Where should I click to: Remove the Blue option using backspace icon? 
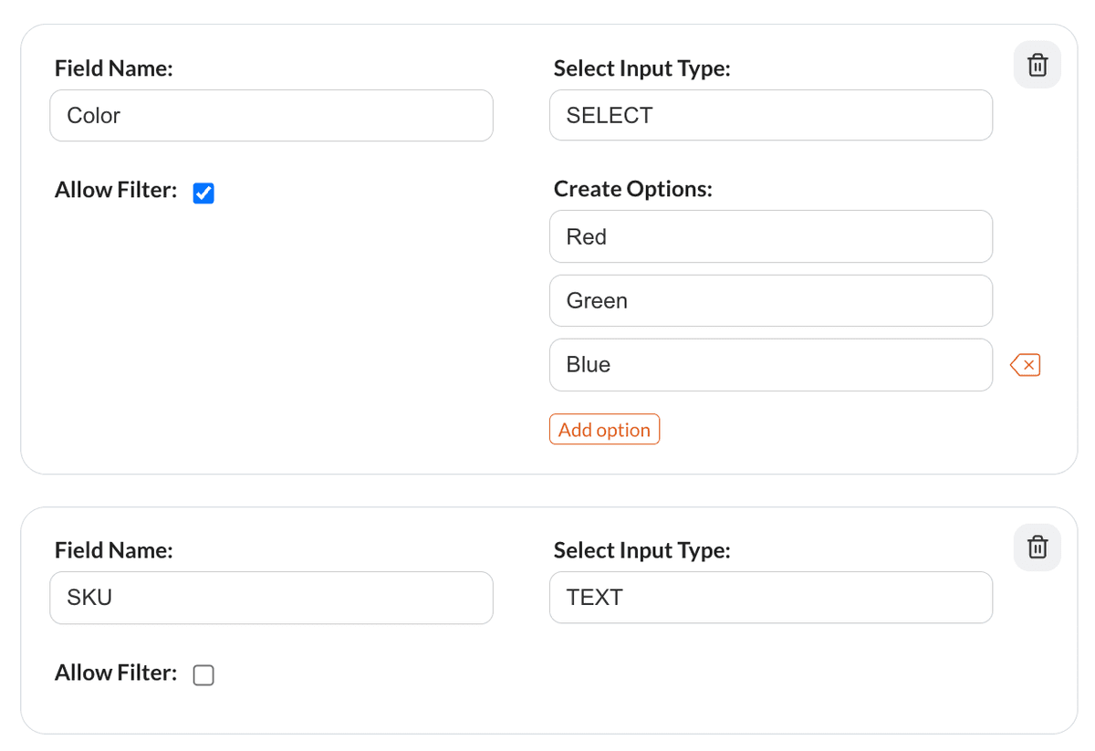[x=1025, y=365]
